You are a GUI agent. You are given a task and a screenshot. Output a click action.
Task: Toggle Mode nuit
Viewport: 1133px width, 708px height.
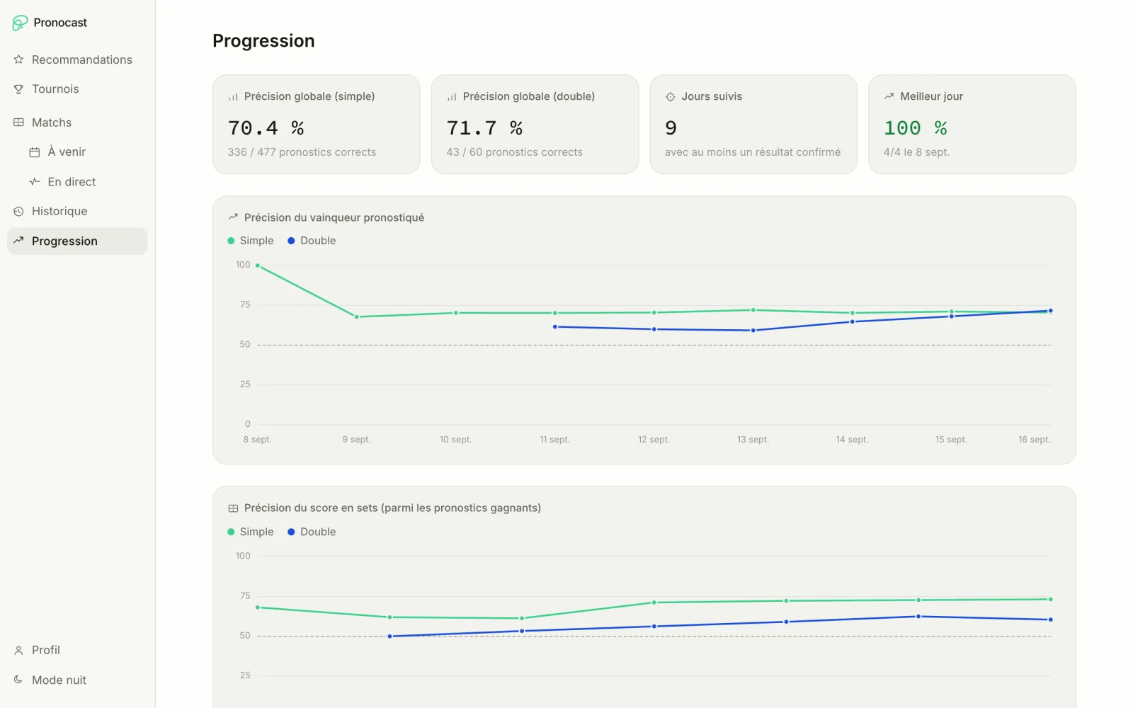[x=77, y=680]
